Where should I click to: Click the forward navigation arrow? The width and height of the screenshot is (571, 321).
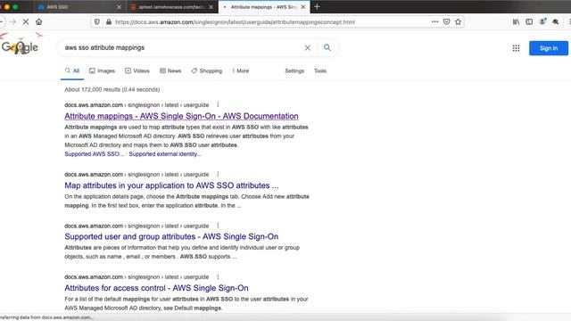click(x=13, y=21)
